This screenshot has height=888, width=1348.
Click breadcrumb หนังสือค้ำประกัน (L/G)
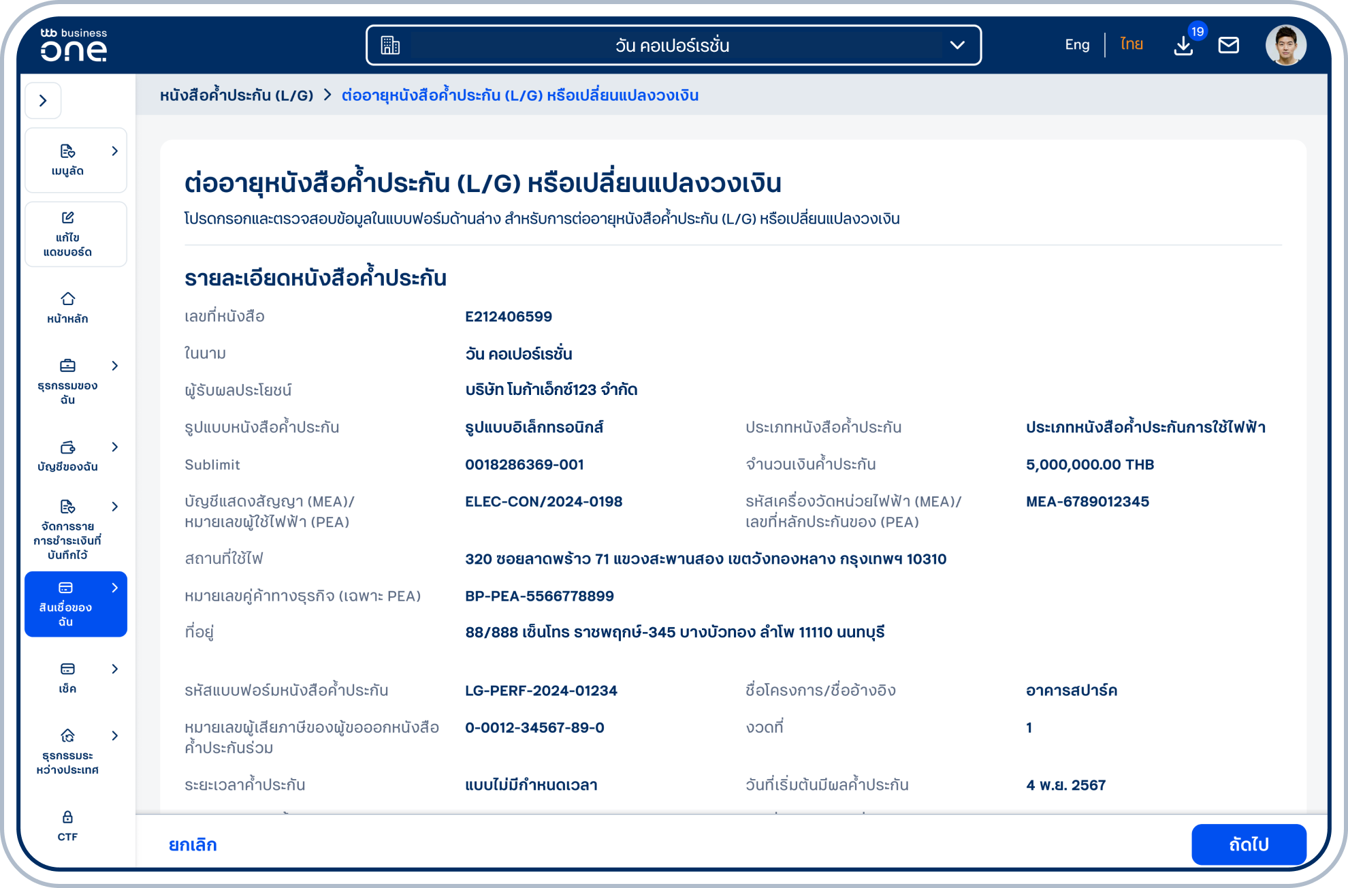(x=238, y=95)
